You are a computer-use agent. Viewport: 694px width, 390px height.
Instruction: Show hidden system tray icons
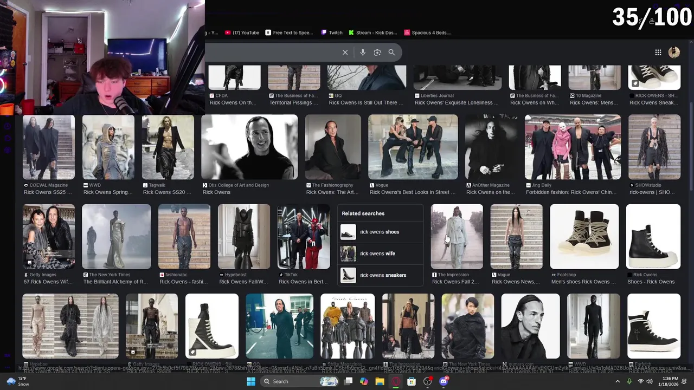coord(618,381)
